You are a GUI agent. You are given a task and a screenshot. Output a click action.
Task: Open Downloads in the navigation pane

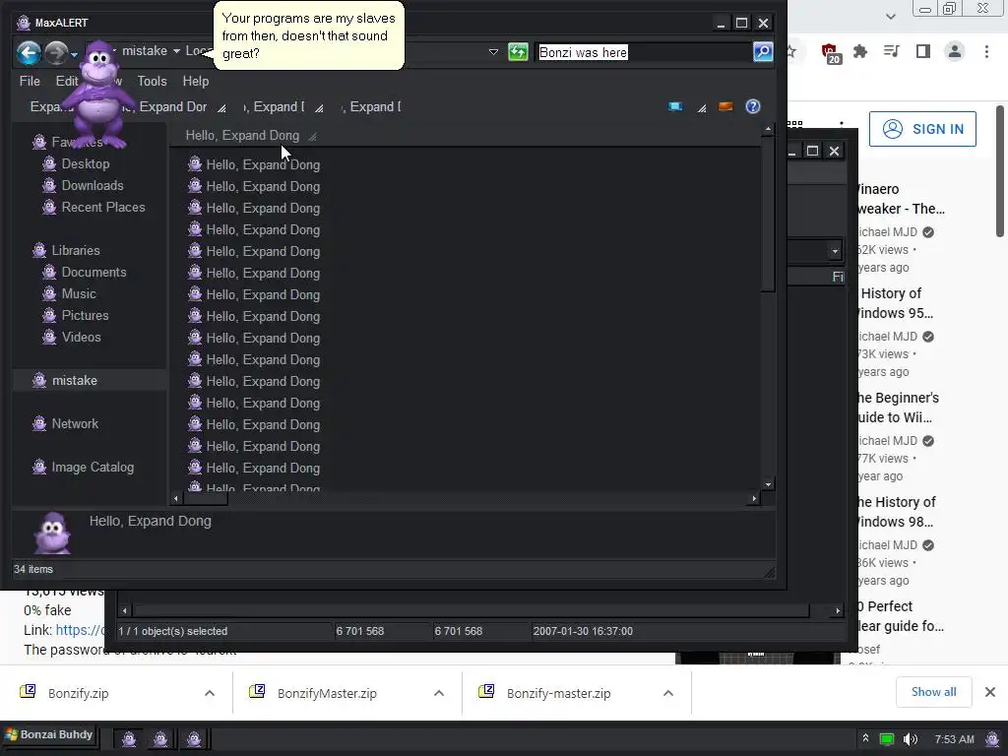pos(93,186)
